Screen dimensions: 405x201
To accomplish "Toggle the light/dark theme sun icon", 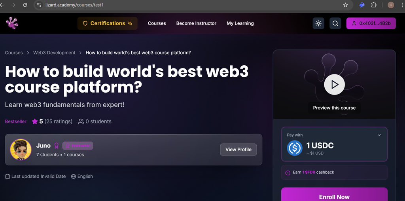I will (x=318, y=23).
